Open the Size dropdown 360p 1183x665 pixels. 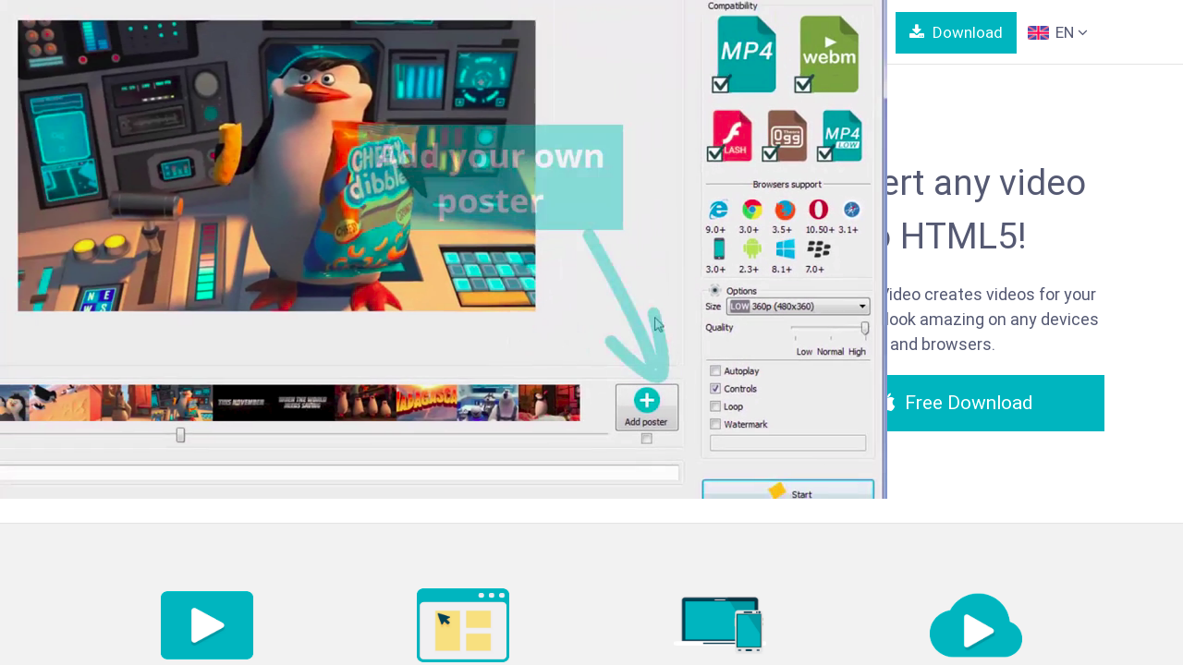(799, 307)
